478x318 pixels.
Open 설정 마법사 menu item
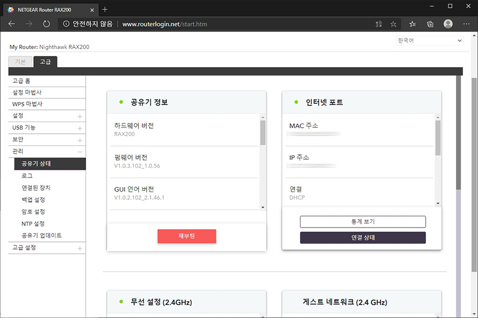(x=47, y=93)
